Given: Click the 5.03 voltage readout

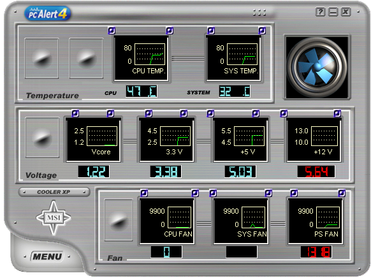Looking at the screenshot, I should pyautogui.click(x=240, y=172).
